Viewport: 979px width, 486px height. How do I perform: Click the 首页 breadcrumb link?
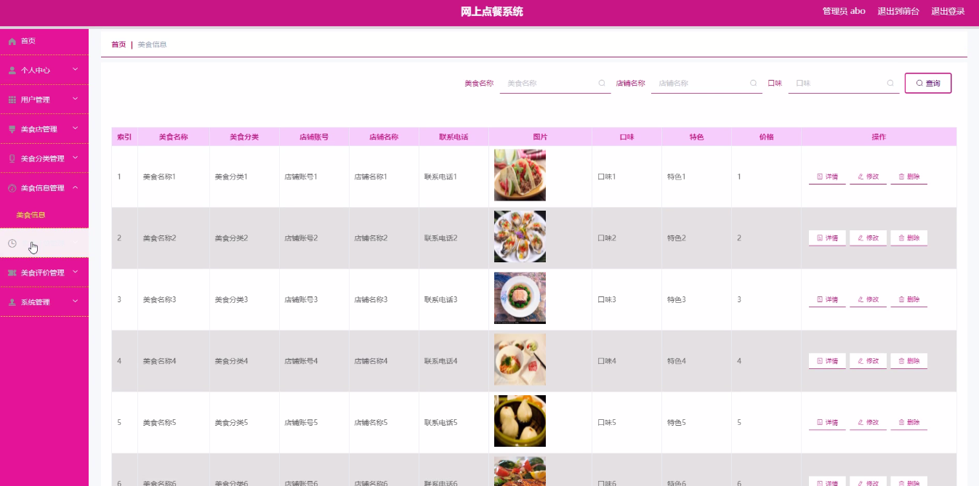click(118, 44)
